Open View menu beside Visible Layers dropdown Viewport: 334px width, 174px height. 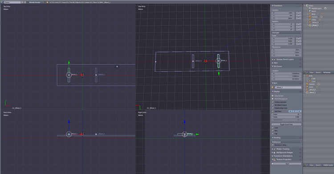click(x=311, y=165)
